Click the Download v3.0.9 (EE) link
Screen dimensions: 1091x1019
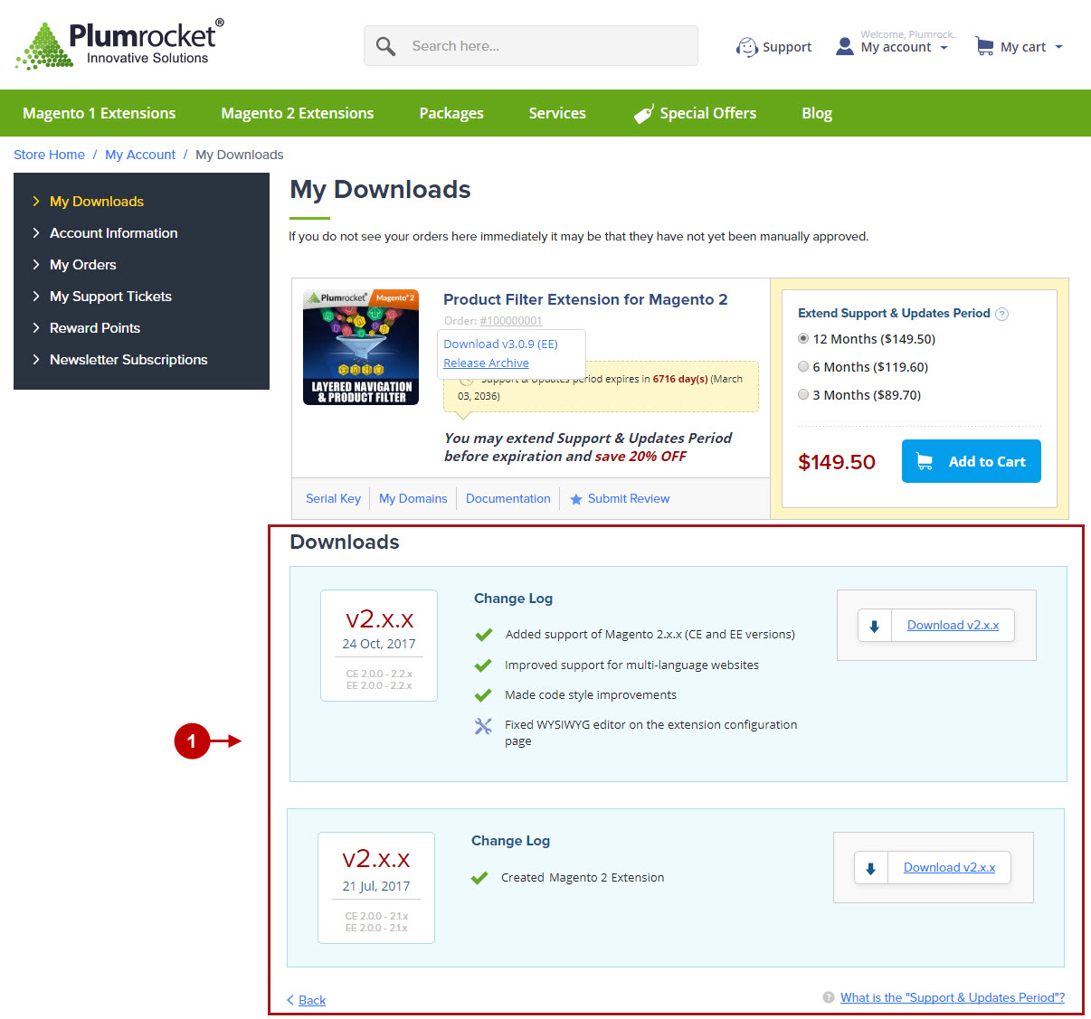pos(500,344)
